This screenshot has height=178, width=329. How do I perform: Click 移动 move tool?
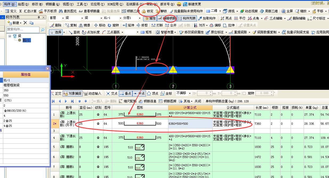click(x=100, y=25)
